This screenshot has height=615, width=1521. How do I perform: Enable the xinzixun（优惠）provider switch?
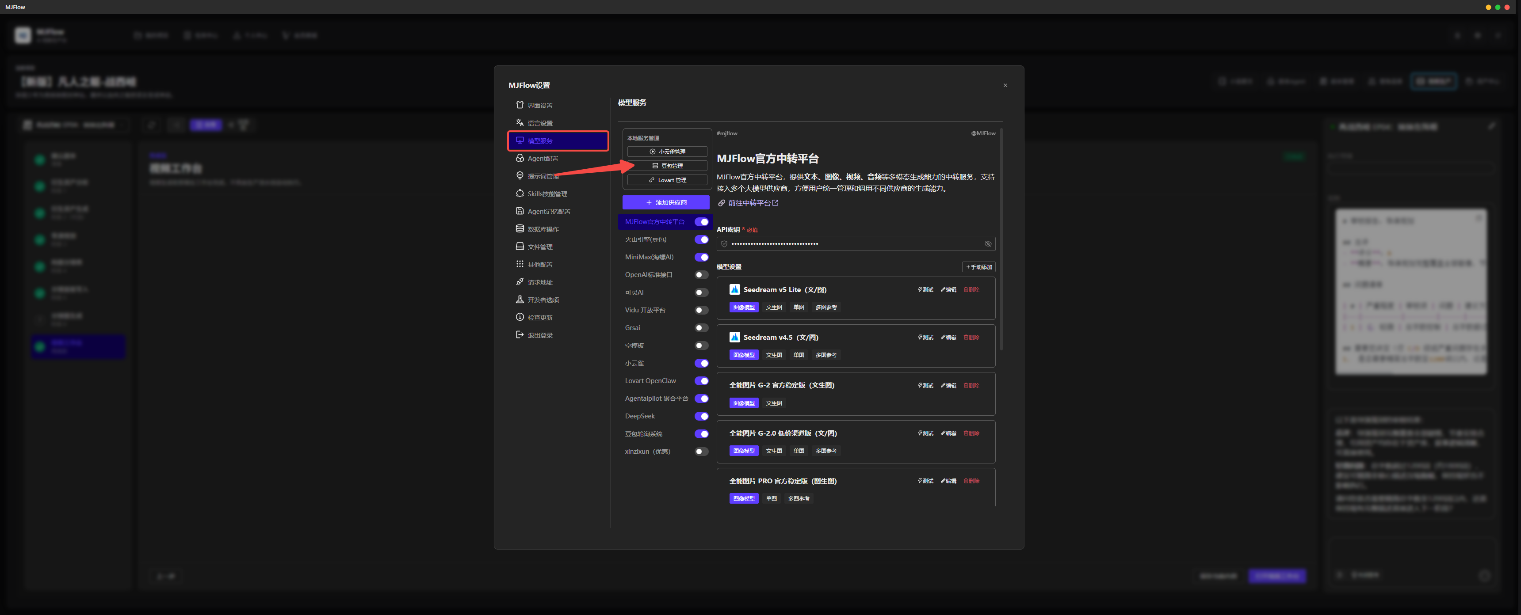tap(701, 452)
